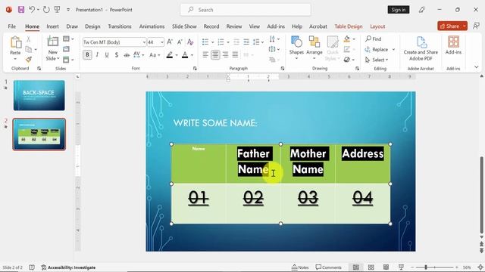The image size is (485, 272).
Task: Open the File tab
Action: (12, 26)
